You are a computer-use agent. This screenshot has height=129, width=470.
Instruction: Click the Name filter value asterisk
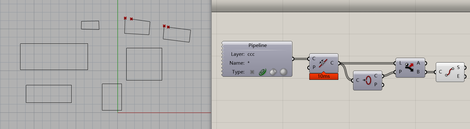tap(248, 63)
